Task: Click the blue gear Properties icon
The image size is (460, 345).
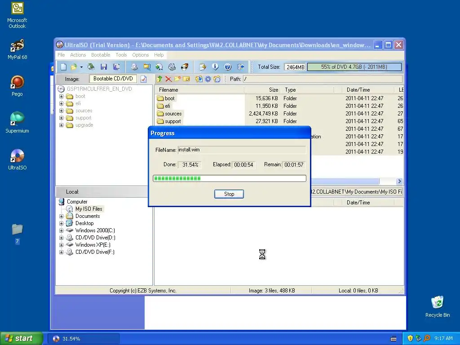Action: pos(208,79)
